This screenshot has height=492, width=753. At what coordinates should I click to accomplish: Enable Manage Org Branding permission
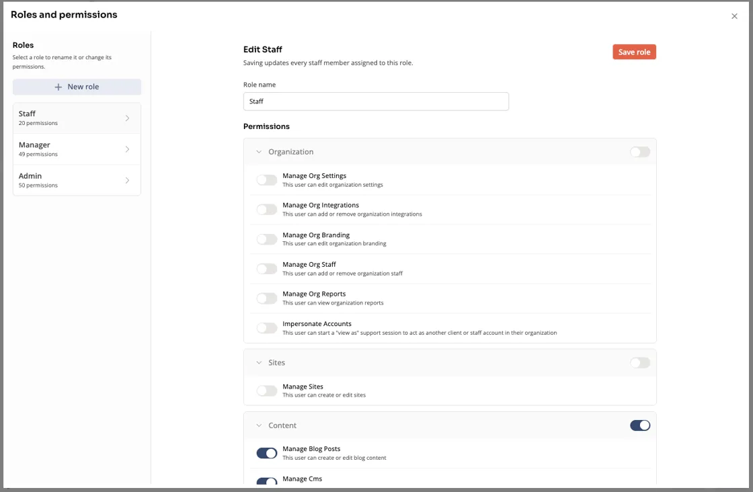tap(266, 239)
